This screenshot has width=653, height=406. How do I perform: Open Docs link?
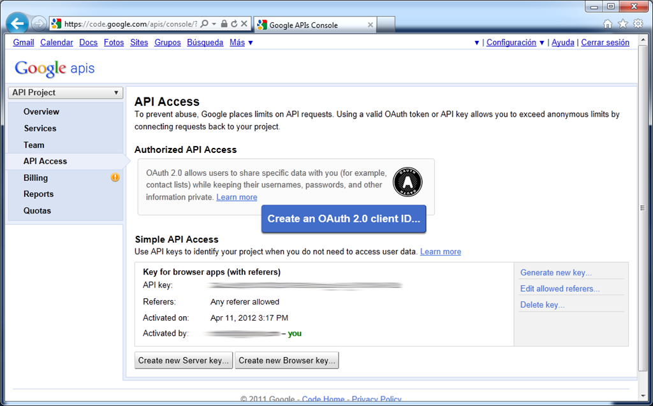(88, 43)
